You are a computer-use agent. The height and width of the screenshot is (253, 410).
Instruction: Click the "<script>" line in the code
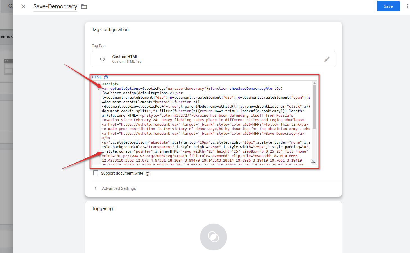click(110, 84)
